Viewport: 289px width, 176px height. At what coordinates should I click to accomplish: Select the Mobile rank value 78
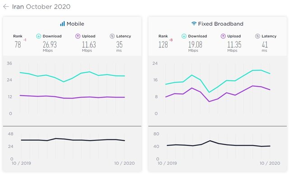[x=18, y=45]
